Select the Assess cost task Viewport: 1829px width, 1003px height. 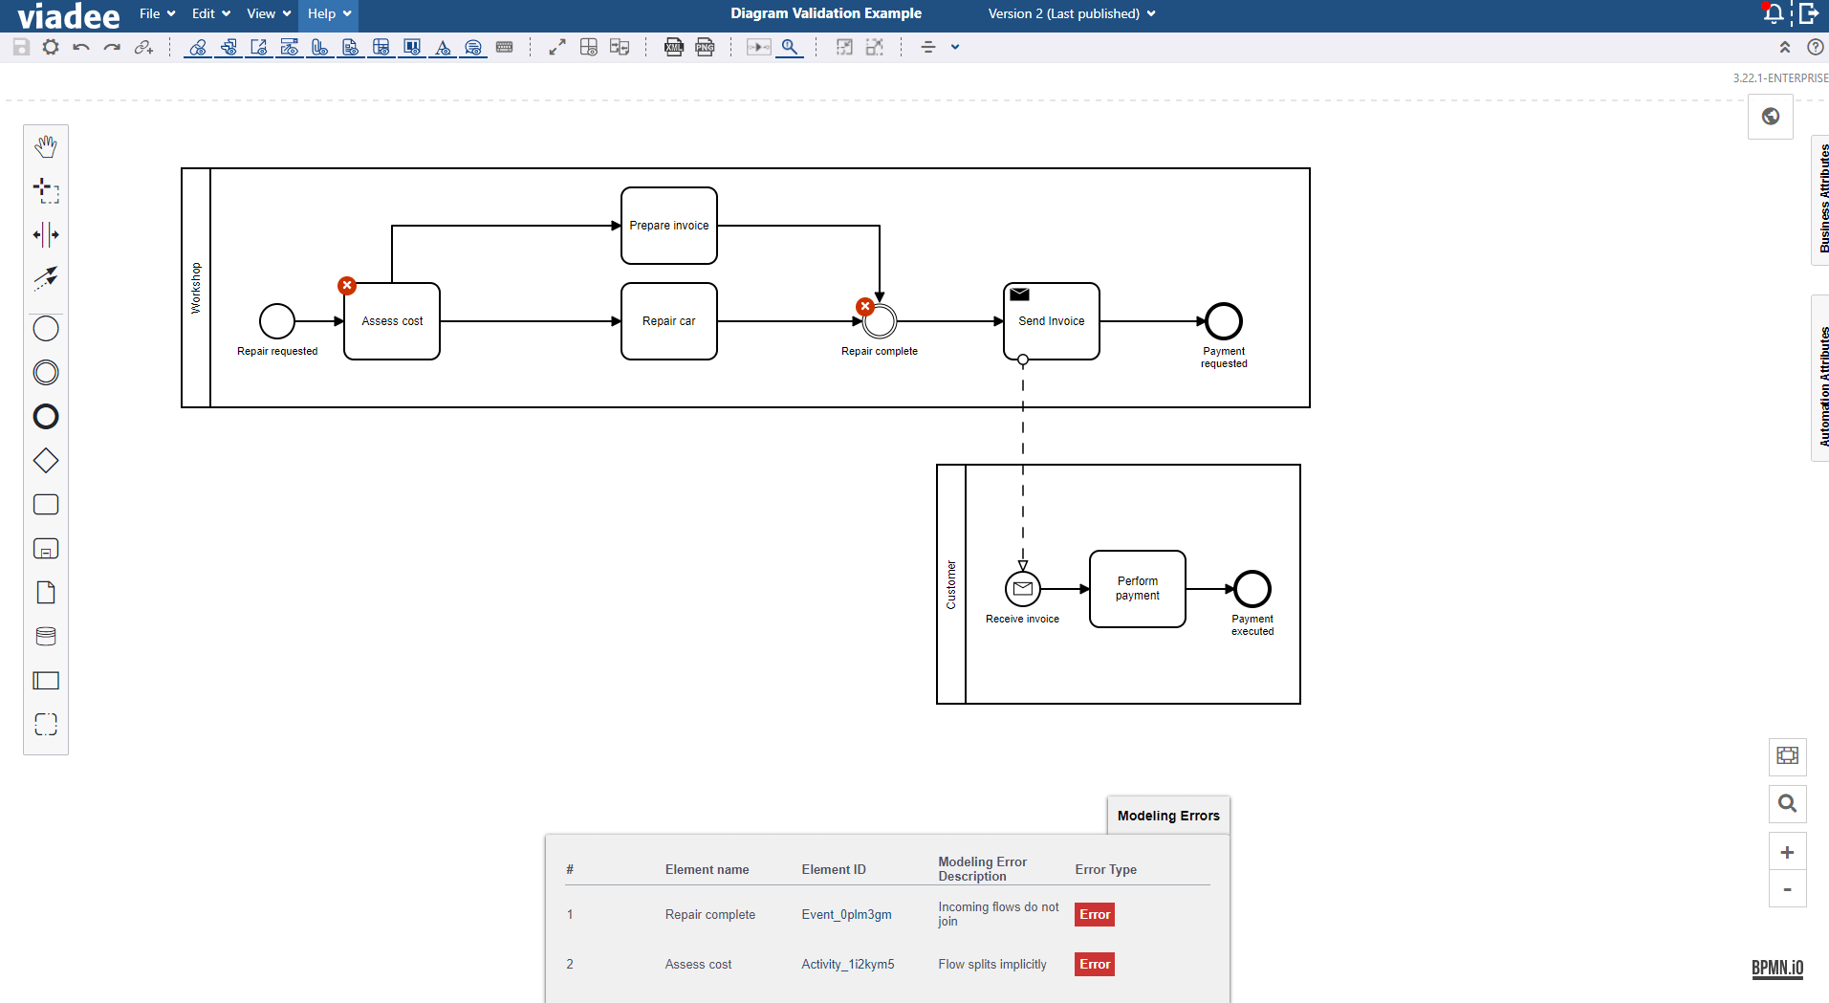[x=392, y=321]
